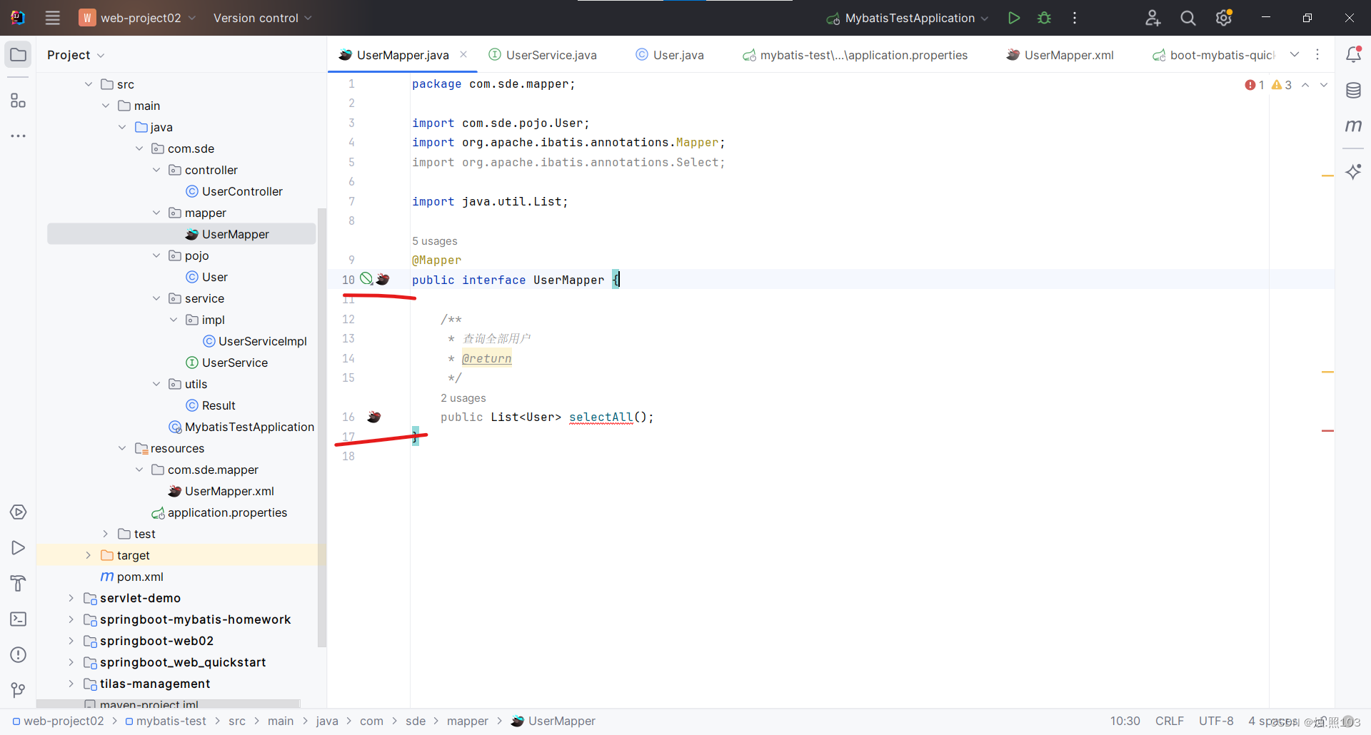Expand the servlet-demo module
This screenshot has width=1371, height=735.
coord(71,598)
